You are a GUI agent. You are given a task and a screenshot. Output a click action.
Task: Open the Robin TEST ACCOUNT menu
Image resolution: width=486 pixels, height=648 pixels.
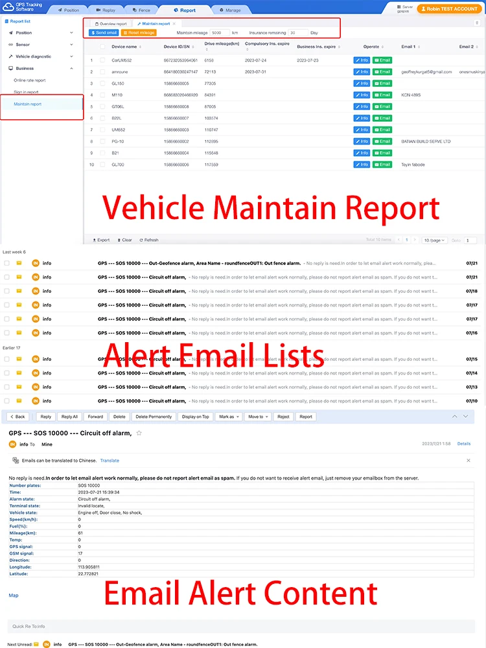[x=449, y=8]
